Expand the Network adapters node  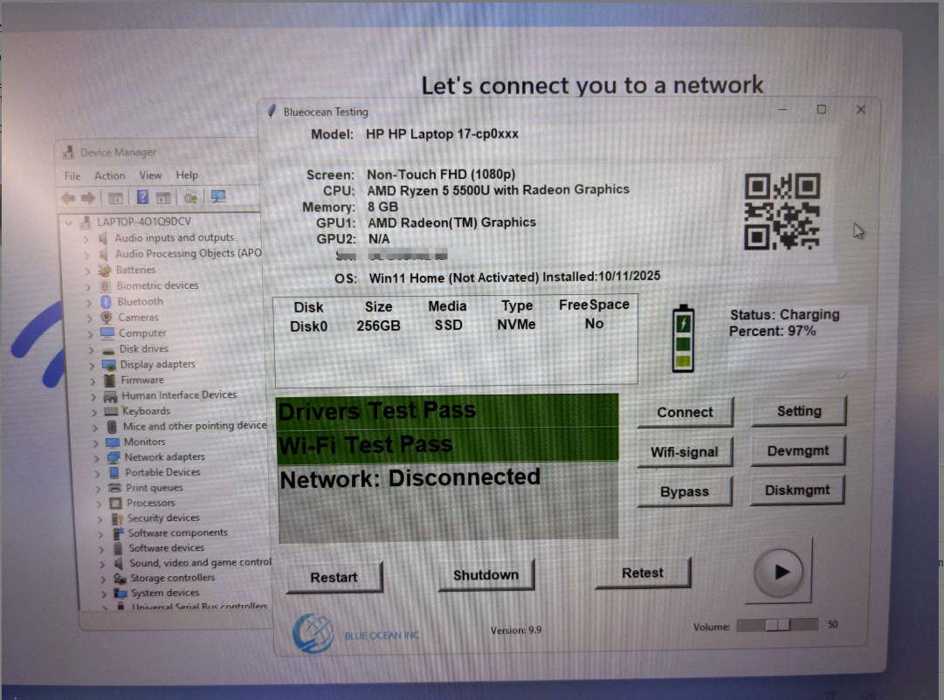tap(96, 457)
